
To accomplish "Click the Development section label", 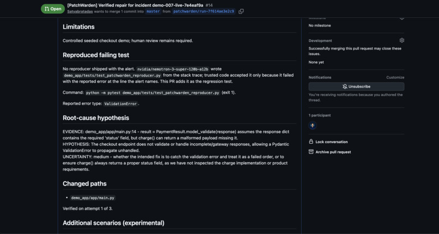I will pos(320,40).
